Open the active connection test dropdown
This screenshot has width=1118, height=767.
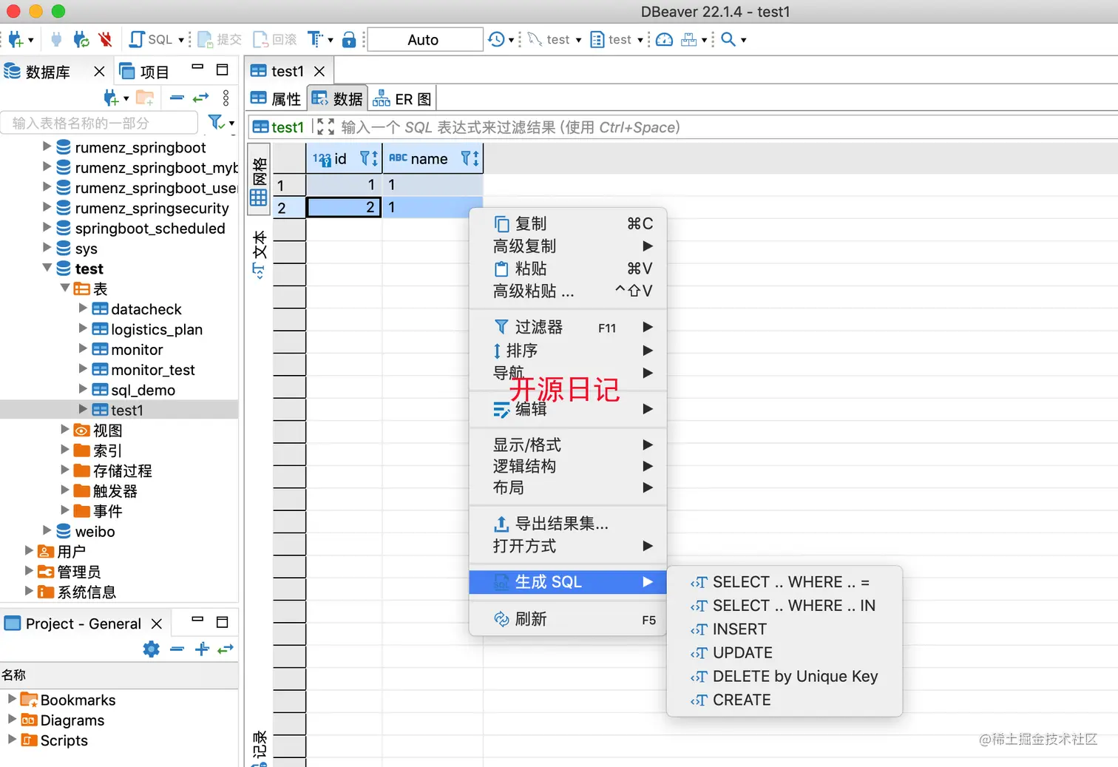coord(555,39)
